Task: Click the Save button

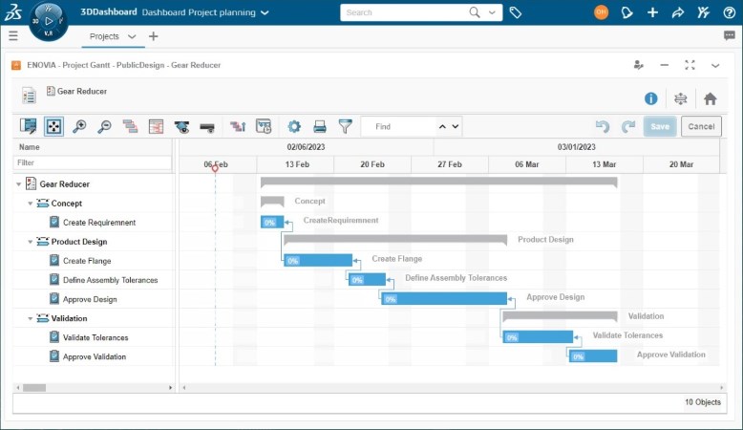Action: point(660,126)
